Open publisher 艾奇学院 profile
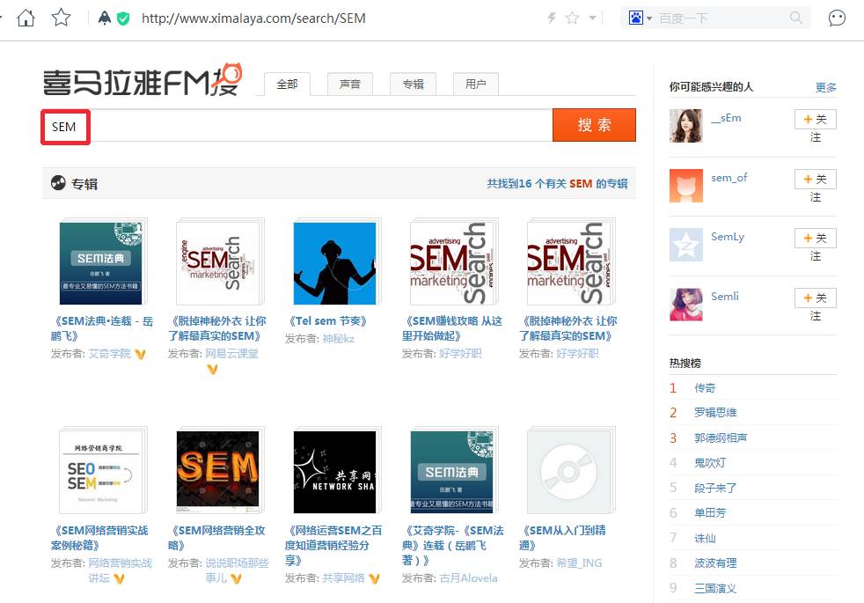This screenshot has width=864, height=603. point(110,354)
